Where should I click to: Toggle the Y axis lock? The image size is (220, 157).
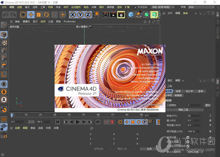(x=80, y=14)
